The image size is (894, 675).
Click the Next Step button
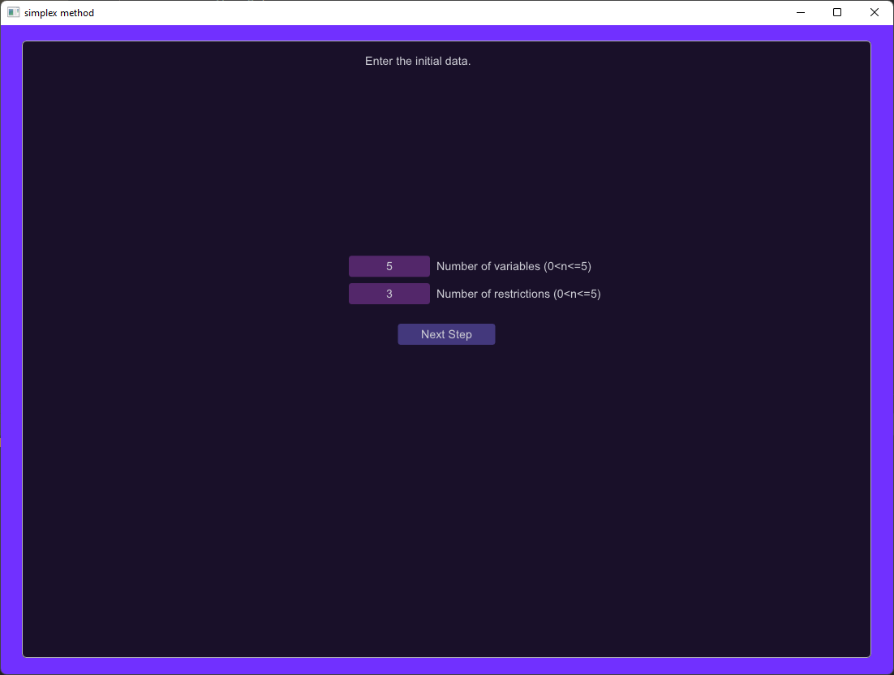446,333
